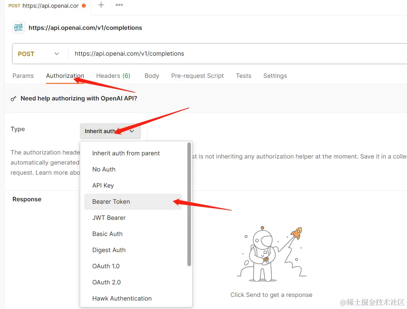Open Need help authorizing with OpenAI API
407x309 pixels.
[79, 98]
